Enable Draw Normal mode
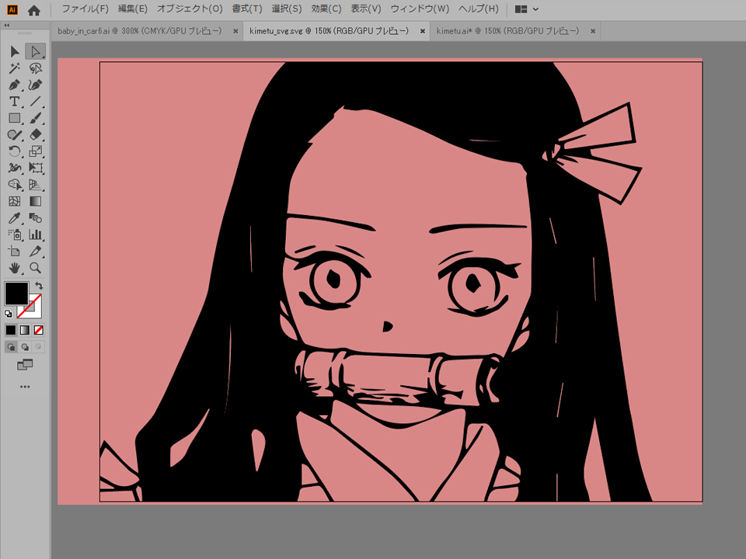 (10, 347)
